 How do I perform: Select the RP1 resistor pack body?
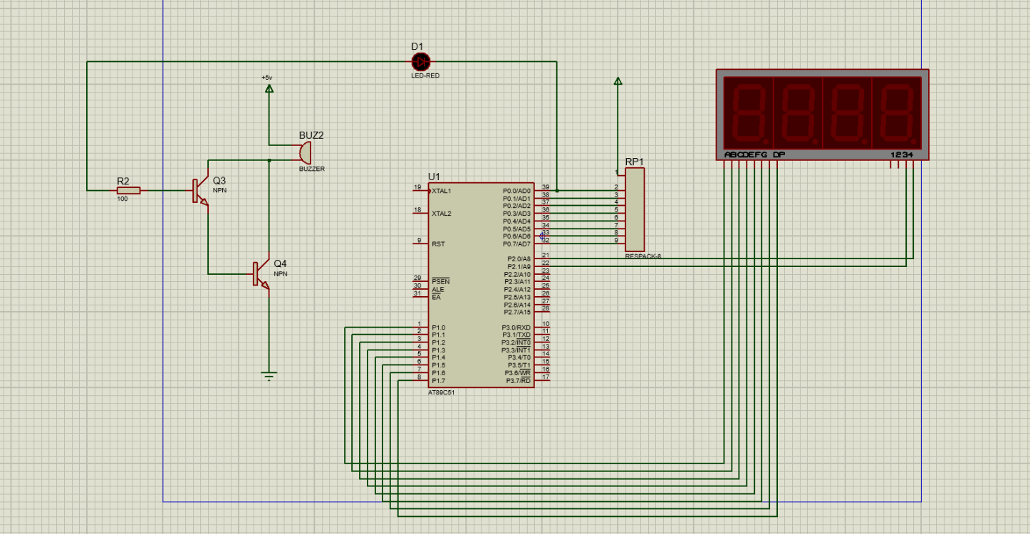[x=635, y=210]
